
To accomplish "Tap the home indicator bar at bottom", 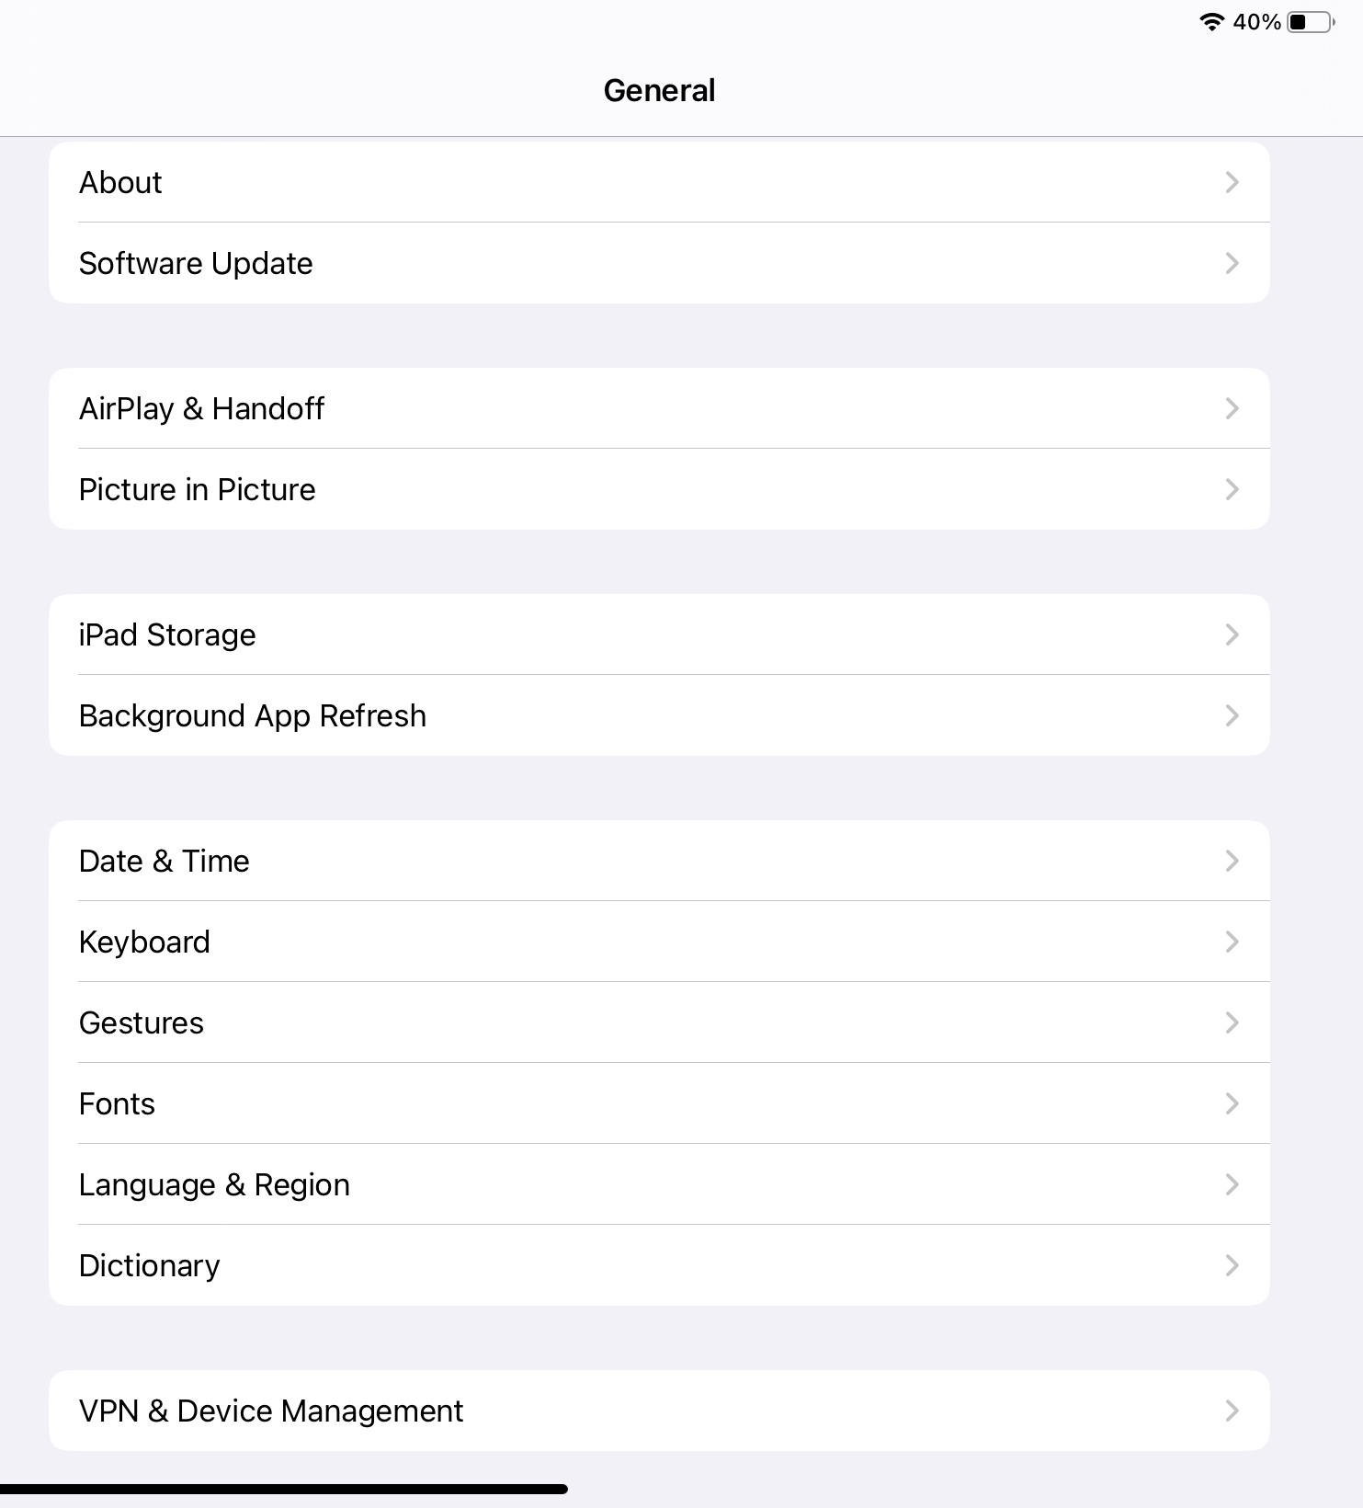I will (284, 1489).
